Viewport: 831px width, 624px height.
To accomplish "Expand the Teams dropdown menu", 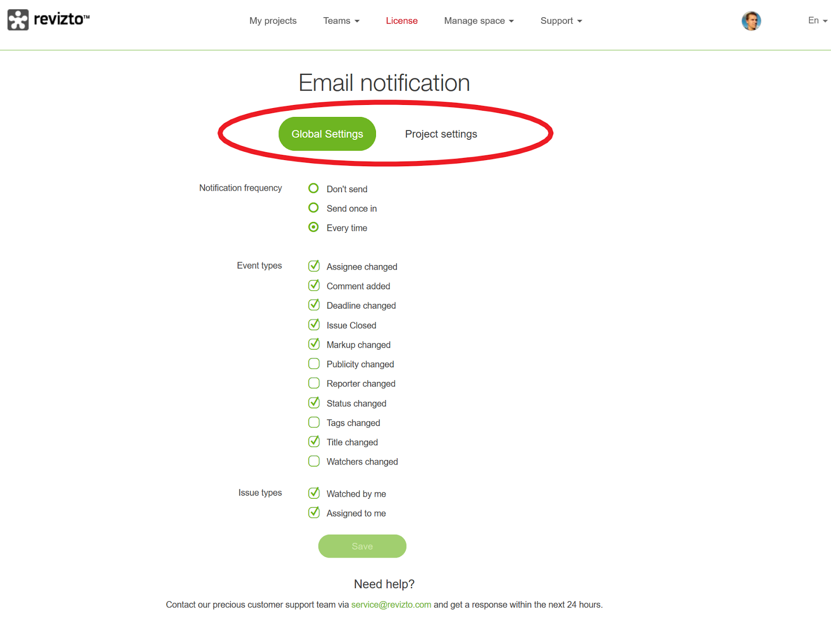I will pyautogui.click(x=341, y=21).
